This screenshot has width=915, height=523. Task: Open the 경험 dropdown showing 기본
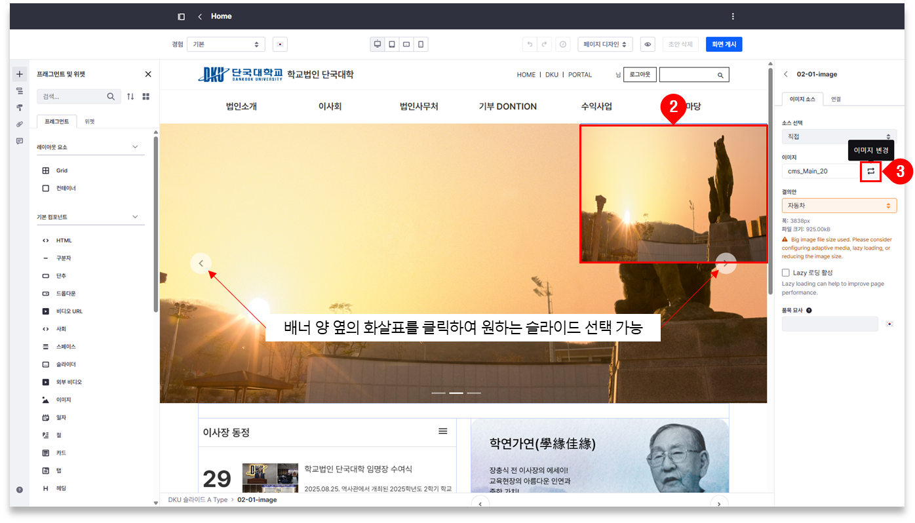(x=225, y=45)
